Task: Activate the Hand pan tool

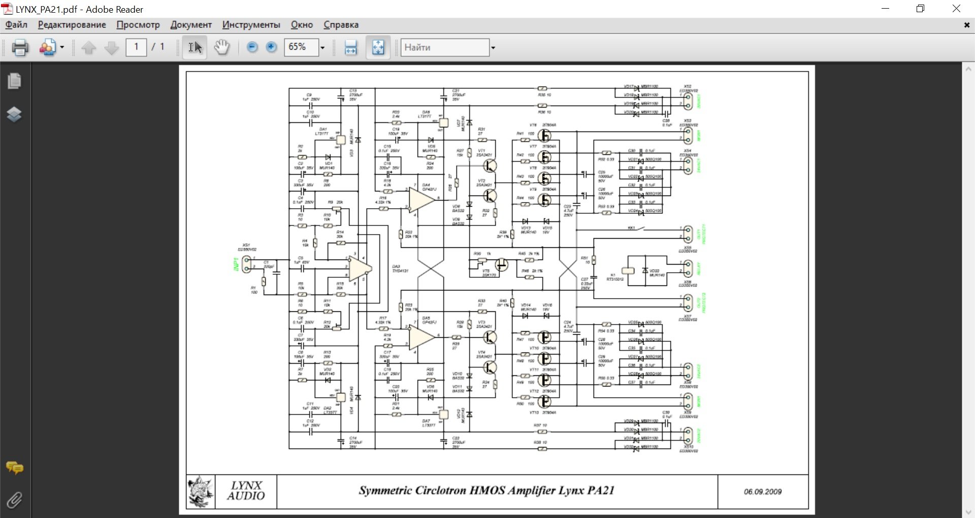Action: pos(222,48)
